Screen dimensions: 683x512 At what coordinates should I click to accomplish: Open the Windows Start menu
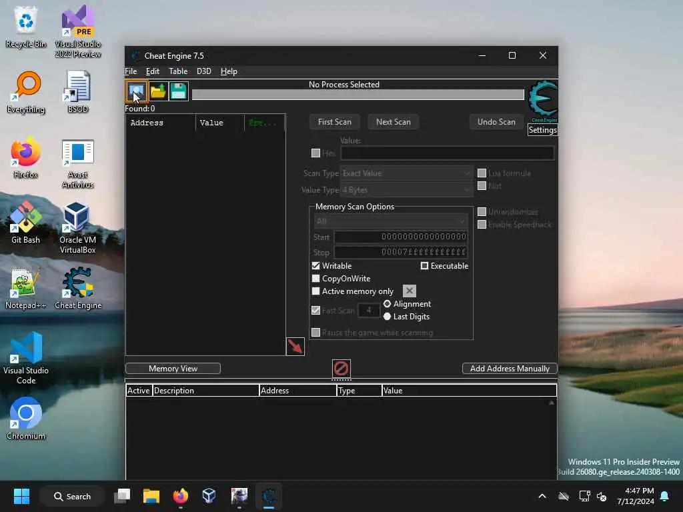pos(21,496)
